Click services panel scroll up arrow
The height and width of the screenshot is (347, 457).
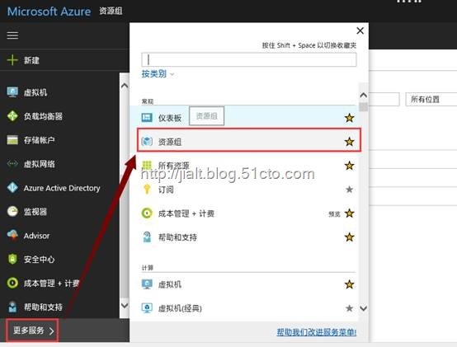coord(364,95)
